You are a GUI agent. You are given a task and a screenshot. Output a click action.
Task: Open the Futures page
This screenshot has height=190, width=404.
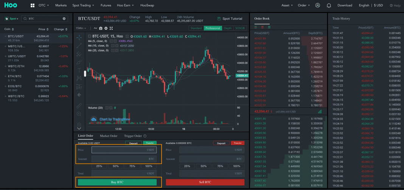[106, 5]
